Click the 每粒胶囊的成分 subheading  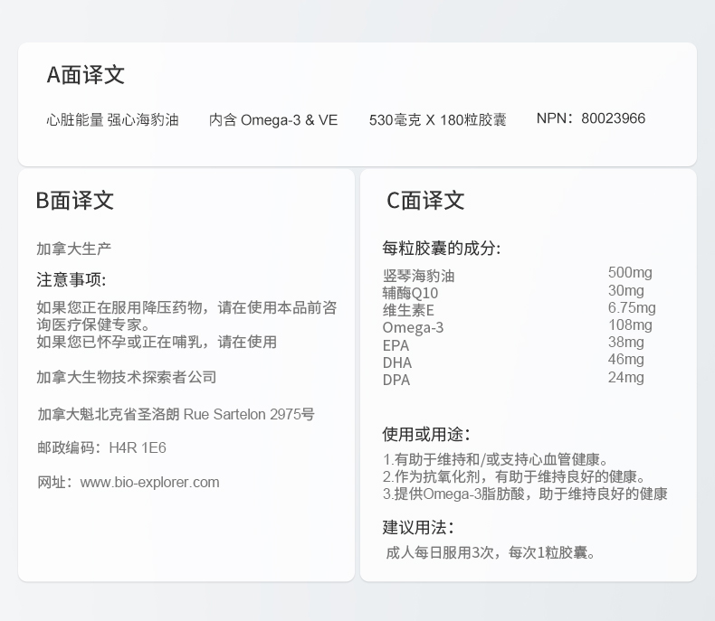[442, 248]
